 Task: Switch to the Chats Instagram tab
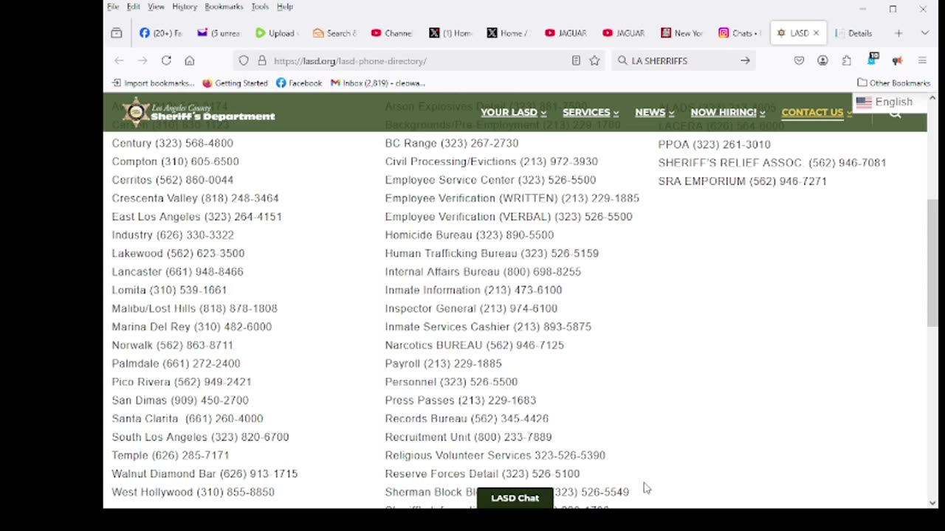pyautogui.click(x=740, y=33)
